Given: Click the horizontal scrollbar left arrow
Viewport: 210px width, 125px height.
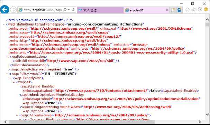Looking at the screenshot, I should pos(6,122).
